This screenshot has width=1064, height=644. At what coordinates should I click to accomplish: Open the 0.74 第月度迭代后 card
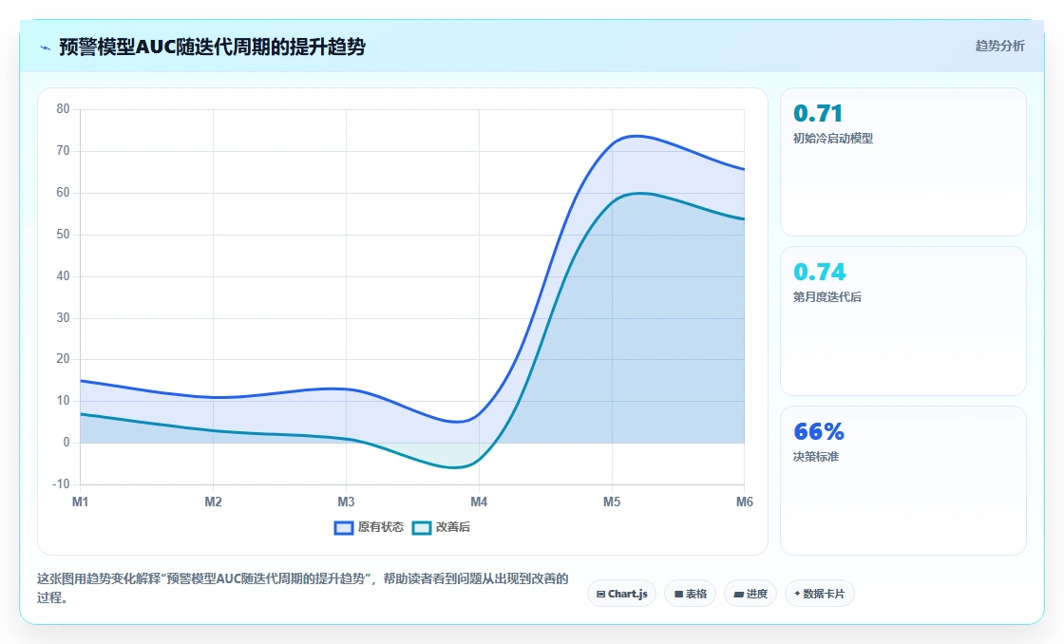(903, 321)
